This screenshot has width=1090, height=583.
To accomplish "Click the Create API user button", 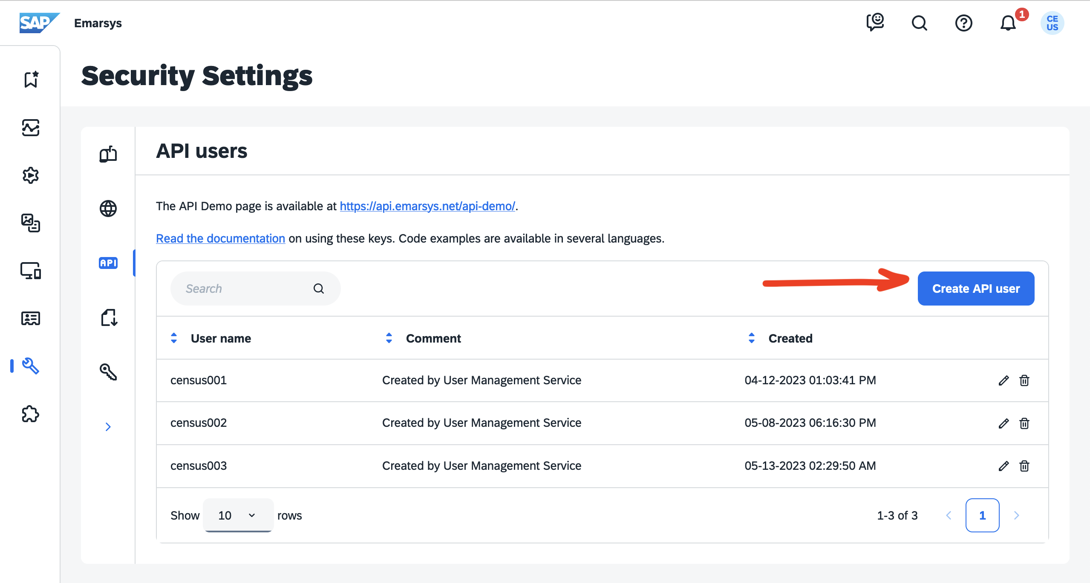I will [x=976, y=289].
